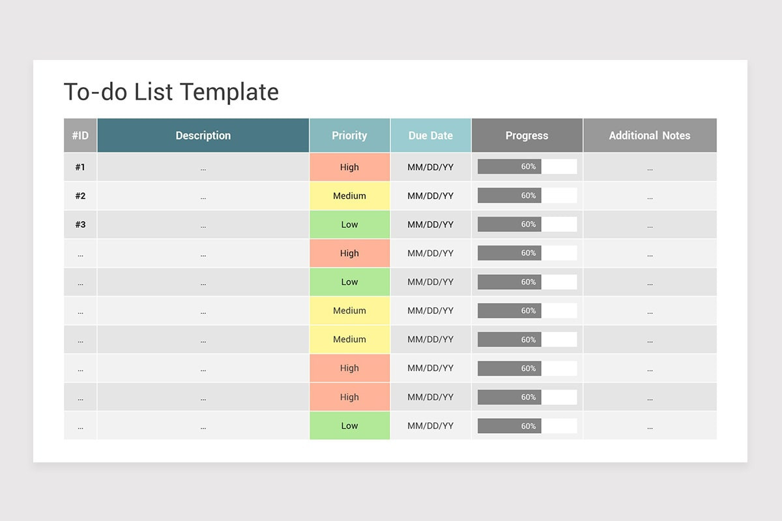
Task: Click the "To-do List Template" title
Action: [171, 92]
